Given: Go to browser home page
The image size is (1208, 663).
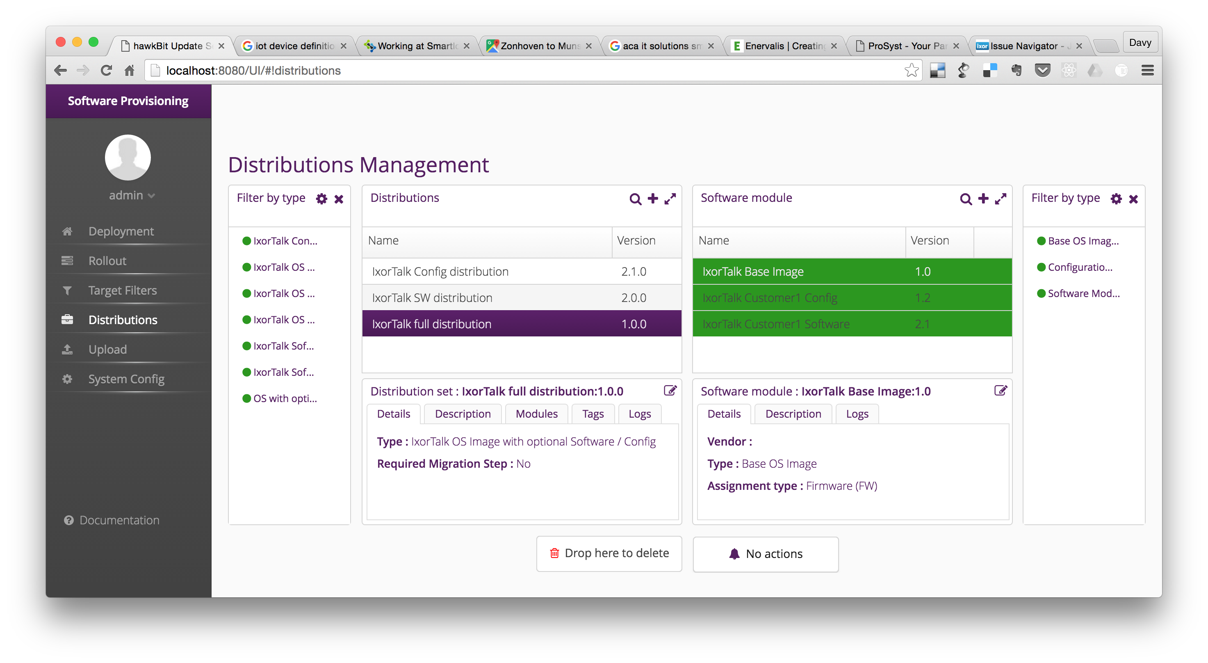Looking at the screenshot, I should 130,71.
